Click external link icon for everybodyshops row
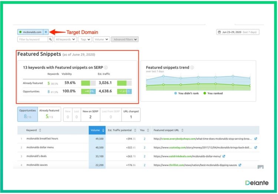The width and height of the screenshot is (278, 194). (256, 139)
